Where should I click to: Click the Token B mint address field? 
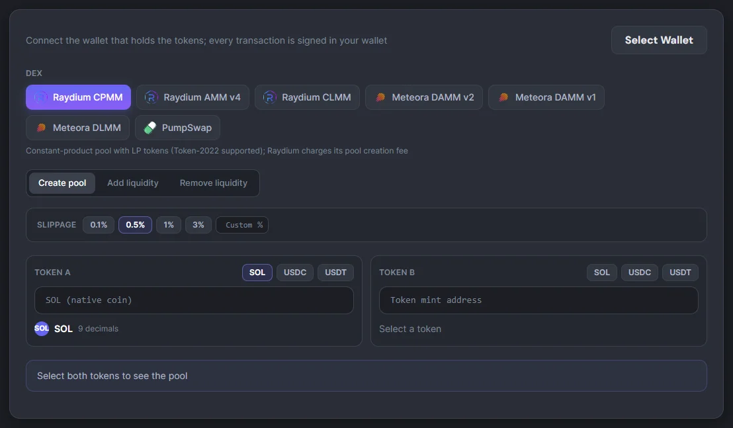tap(539, 300)
